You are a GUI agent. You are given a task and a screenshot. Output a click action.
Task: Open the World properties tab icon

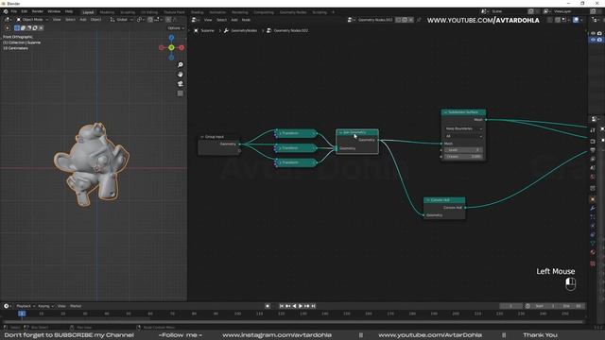(593, 177)
